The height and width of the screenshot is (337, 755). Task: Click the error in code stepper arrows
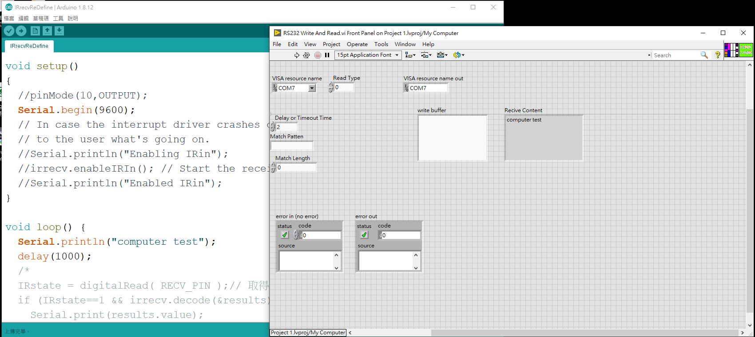point(296,235)
